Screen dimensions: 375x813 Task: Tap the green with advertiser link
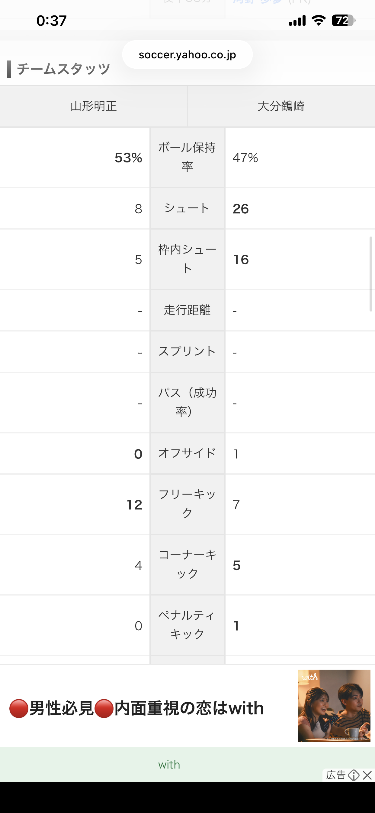(x=169, y=764)
